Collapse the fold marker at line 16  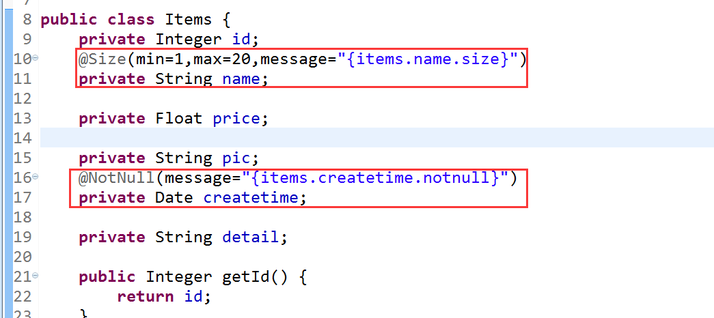click(35, 177)
